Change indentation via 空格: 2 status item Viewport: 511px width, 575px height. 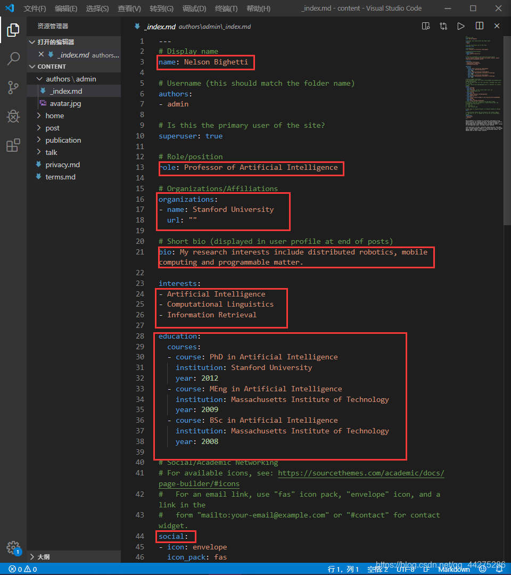click(377, 569)
